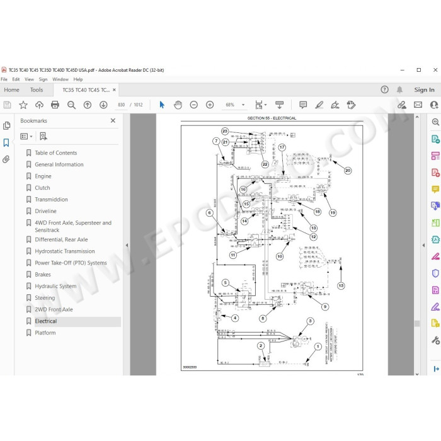
Task: Click the scrolling mode keyboard icon
Action: [x=279, y=105]
